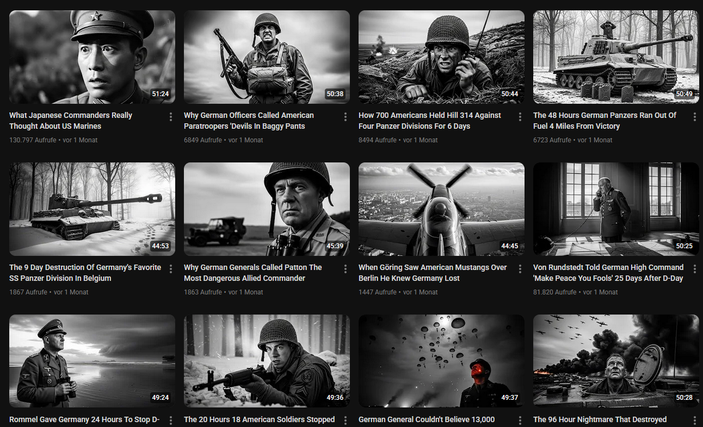Viewport: 703px width, 427px height.
Task: Open three-dot menu for Von Rundstedt video
Action: click(695, 269)
